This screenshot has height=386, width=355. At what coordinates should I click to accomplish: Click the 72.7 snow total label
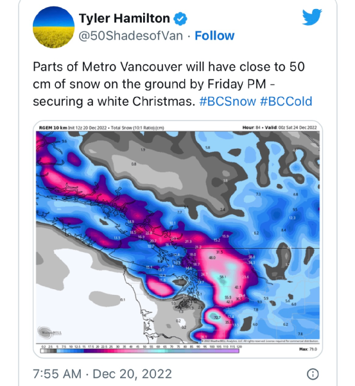coord(217,317)
